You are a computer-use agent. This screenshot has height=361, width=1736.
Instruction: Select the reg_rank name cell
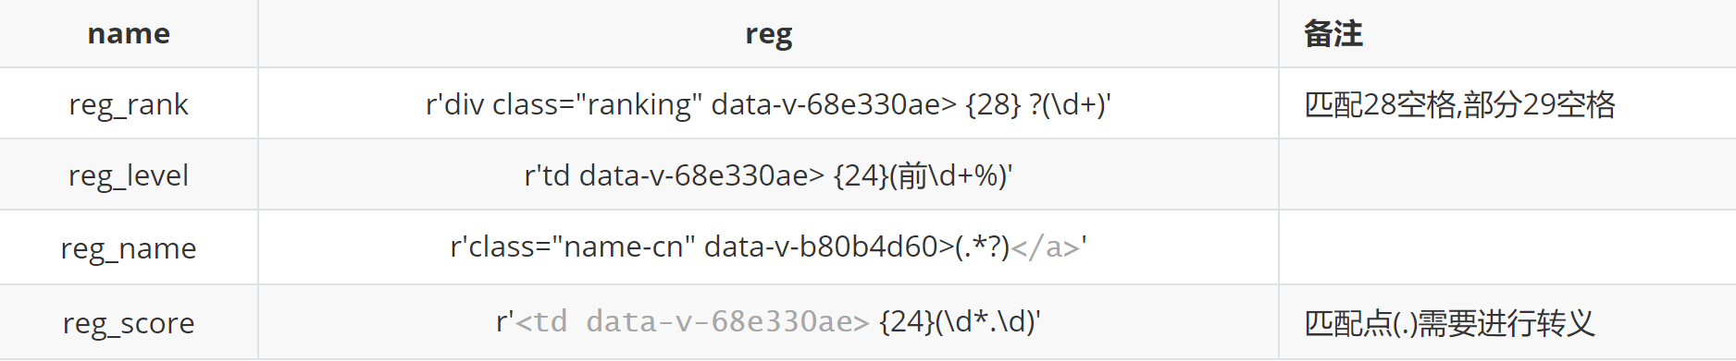tap(129, 103)
